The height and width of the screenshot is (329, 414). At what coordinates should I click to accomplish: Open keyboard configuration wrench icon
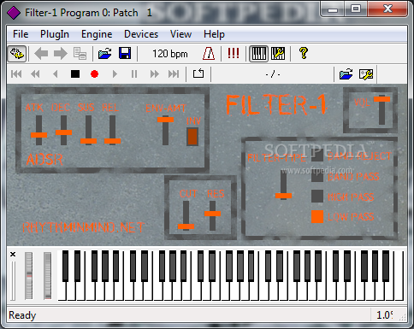278,54
